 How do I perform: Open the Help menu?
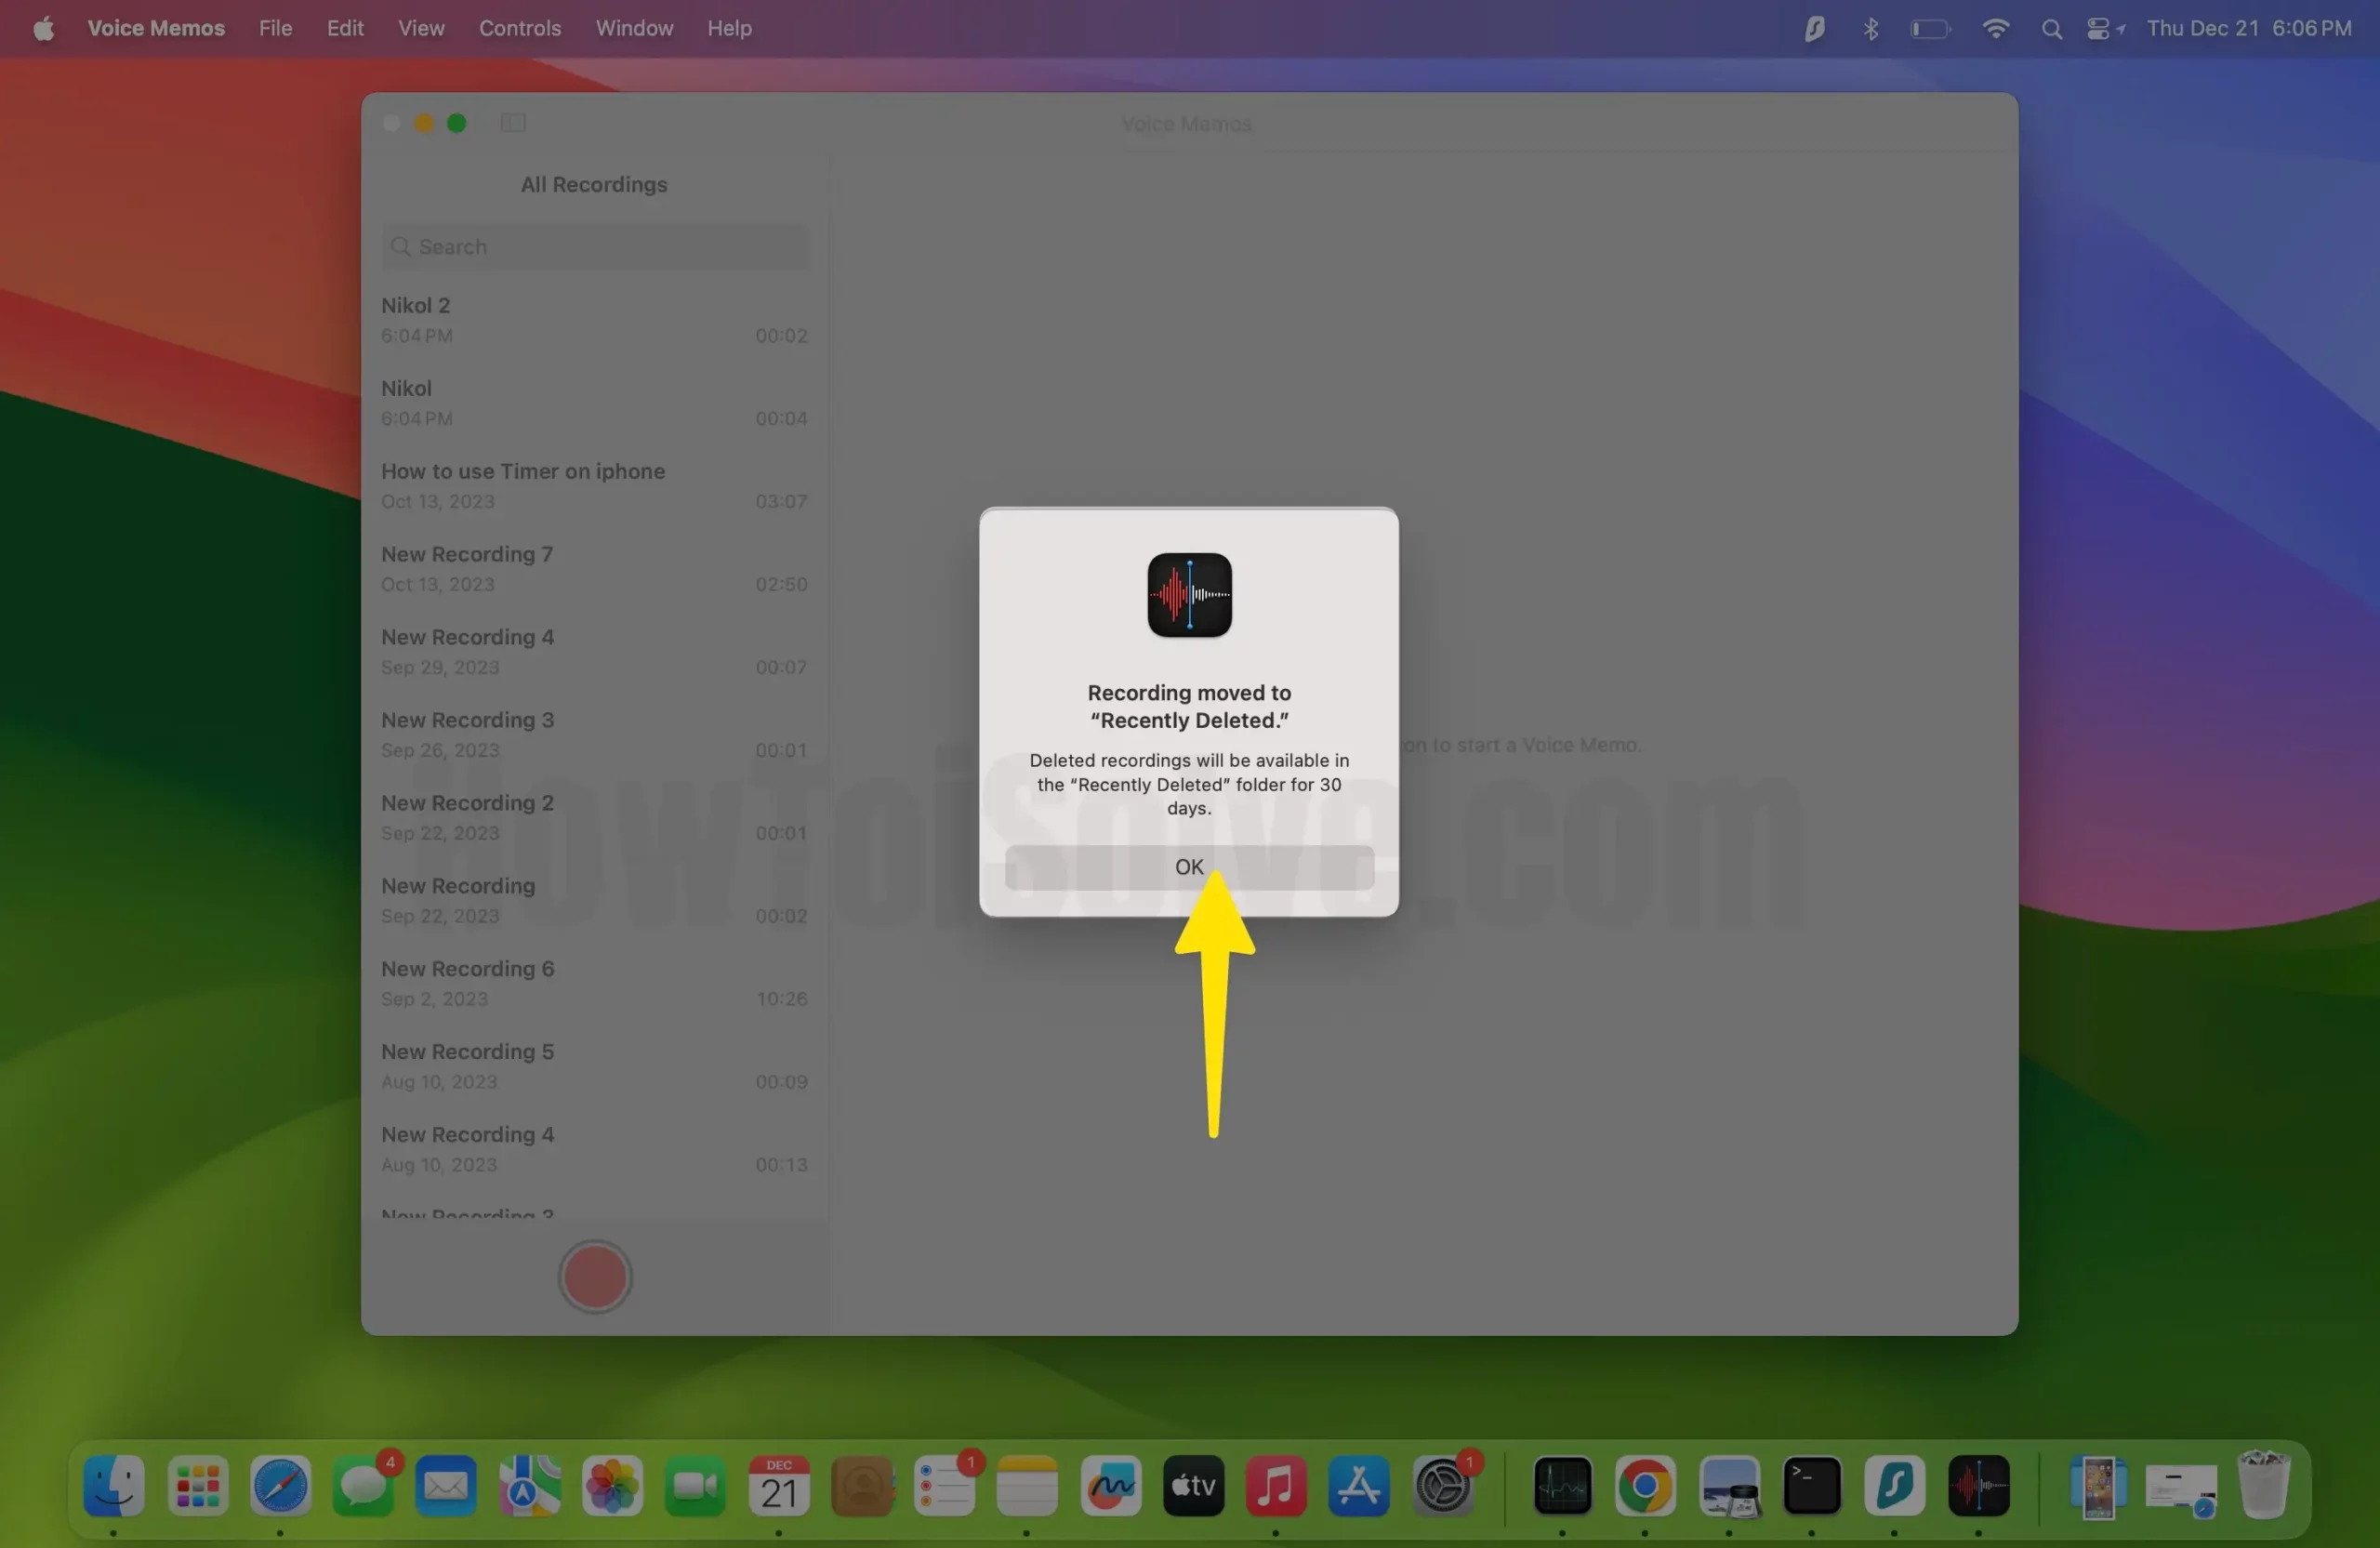click(x=729, y=28)
